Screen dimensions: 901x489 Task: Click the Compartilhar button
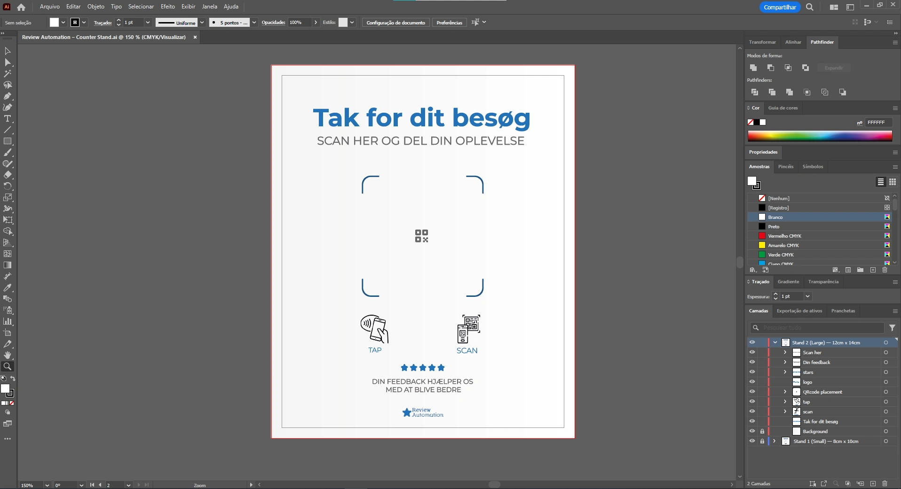point(779,7)
